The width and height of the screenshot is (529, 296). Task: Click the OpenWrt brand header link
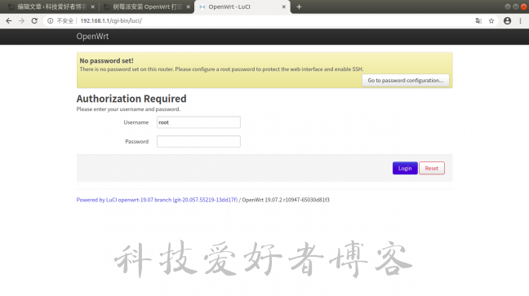coord(92,37)
